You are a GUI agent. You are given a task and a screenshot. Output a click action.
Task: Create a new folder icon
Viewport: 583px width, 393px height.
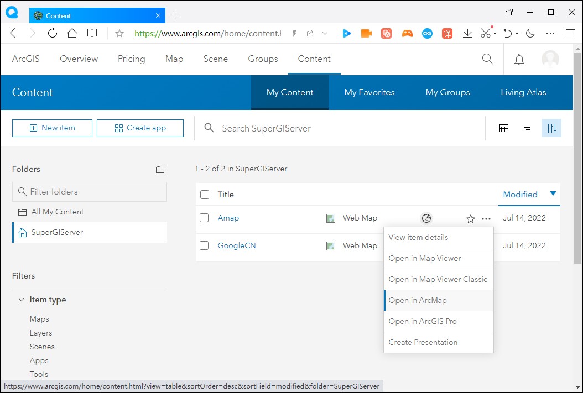tap(160, 169)
